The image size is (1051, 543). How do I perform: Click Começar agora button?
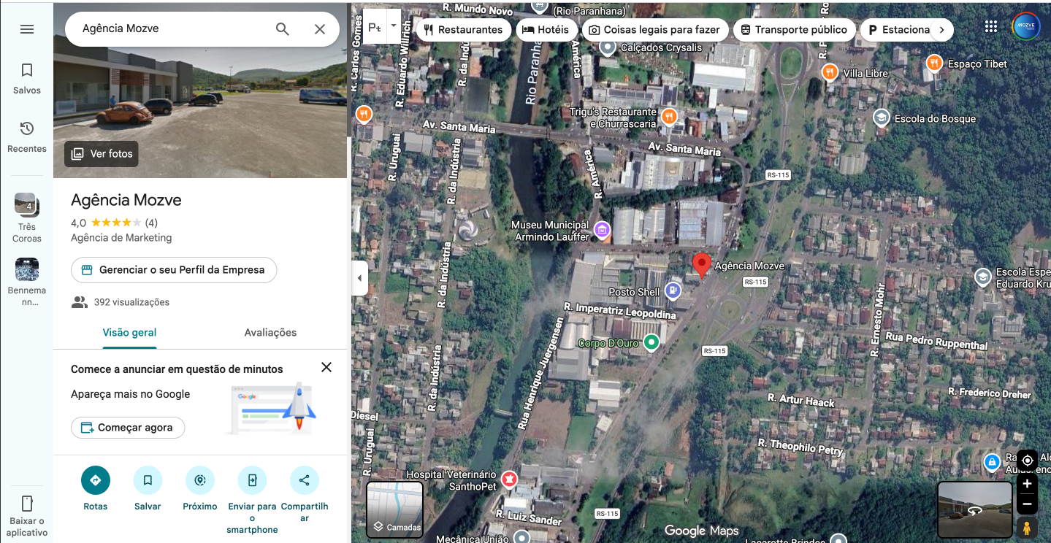tap(128, 428)
